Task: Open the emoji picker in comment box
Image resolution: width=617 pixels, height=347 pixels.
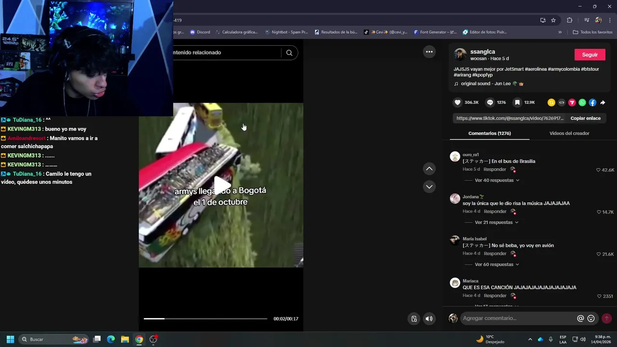Action: (591, 319)
